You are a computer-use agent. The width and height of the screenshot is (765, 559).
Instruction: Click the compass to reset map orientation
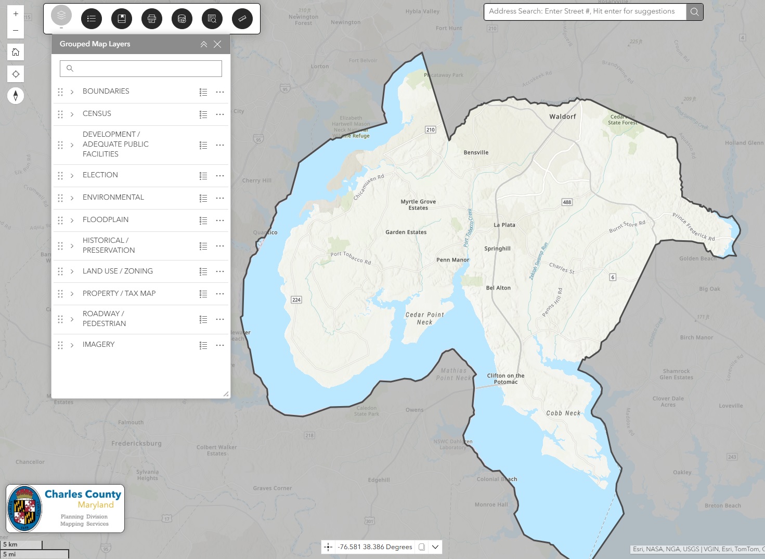[16, 96]
